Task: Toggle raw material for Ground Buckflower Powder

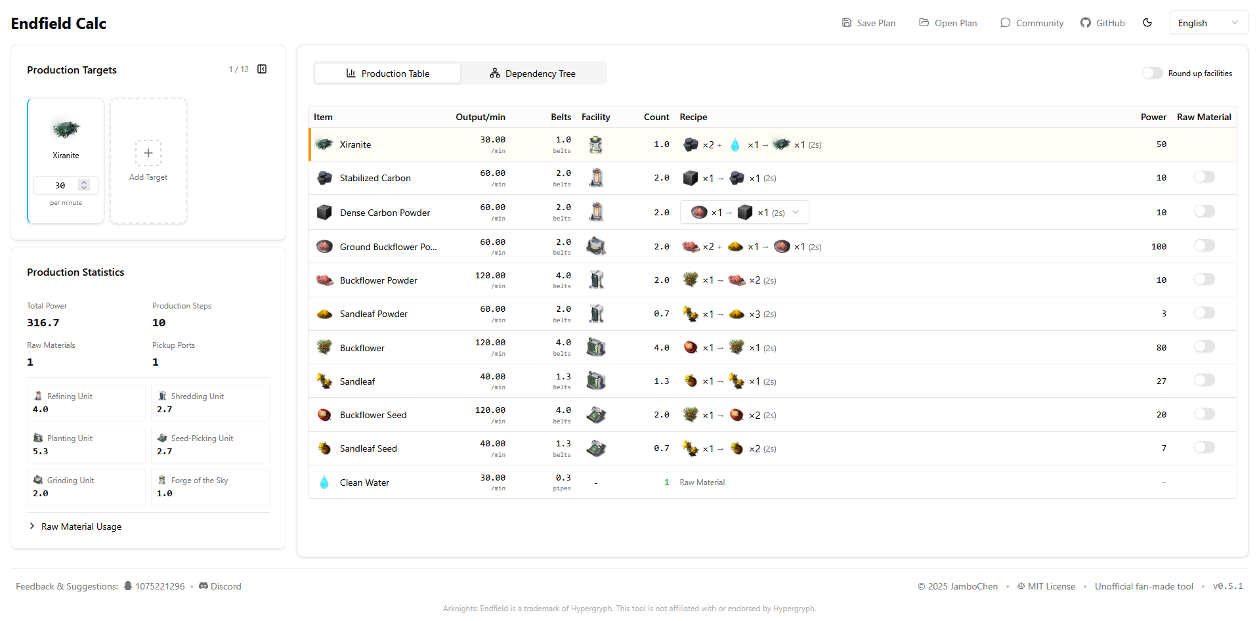Action: (1205, 246)
